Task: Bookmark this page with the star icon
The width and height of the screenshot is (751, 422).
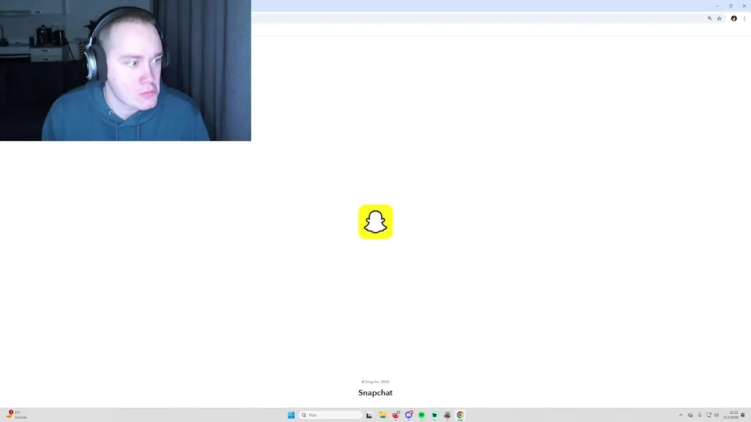Action: pyautogui.click(x=719, y=19)
